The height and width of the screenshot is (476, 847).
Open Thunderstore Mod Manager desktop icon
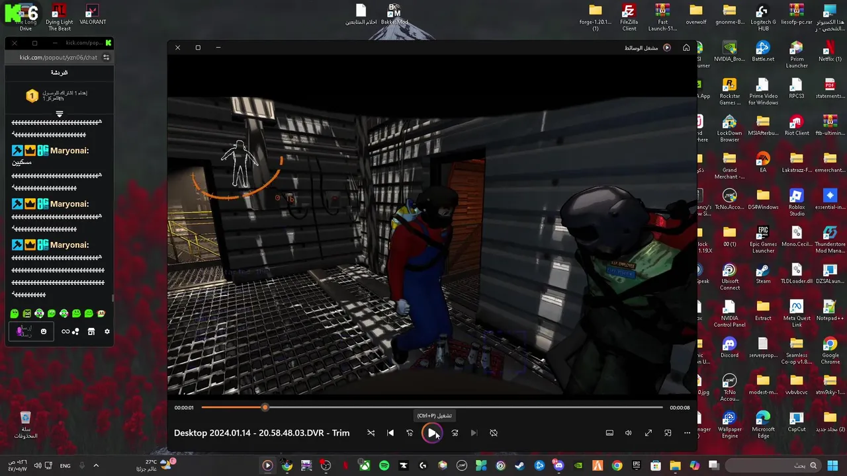[830, 239]
